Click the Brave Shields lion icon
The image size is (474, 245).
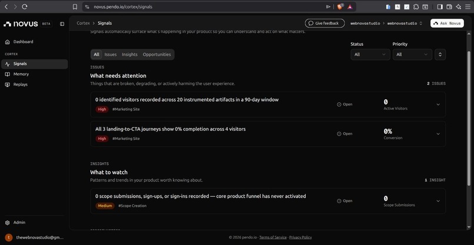click(340, 6)
